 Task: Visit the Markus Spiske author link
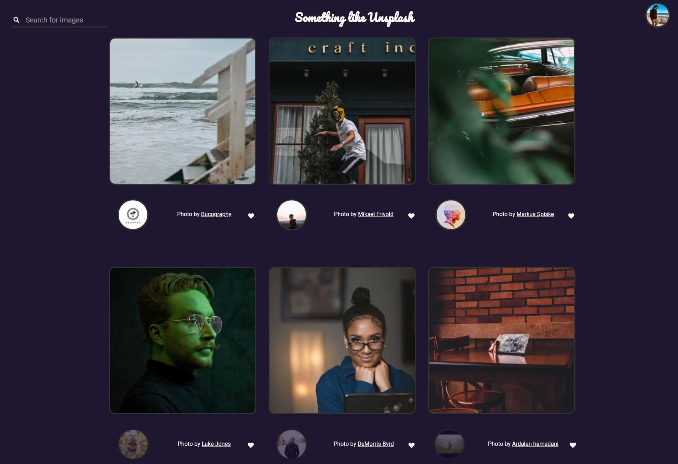(x=535, y=214)
